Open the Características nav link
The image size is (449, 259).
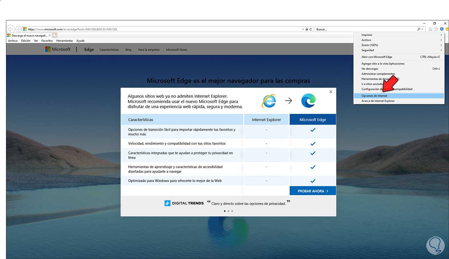[109, 50]
